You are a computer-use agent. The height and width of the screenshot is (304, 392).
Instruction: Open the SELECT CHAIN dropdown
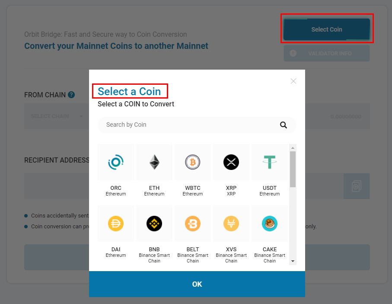tap(57, 116)
